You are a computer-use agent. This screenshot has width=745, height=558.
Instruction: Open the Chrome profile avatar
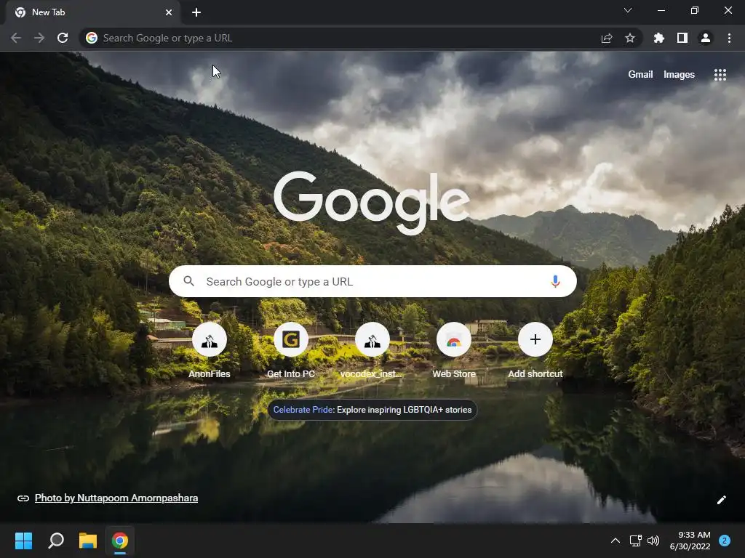[x=706, y=38]
